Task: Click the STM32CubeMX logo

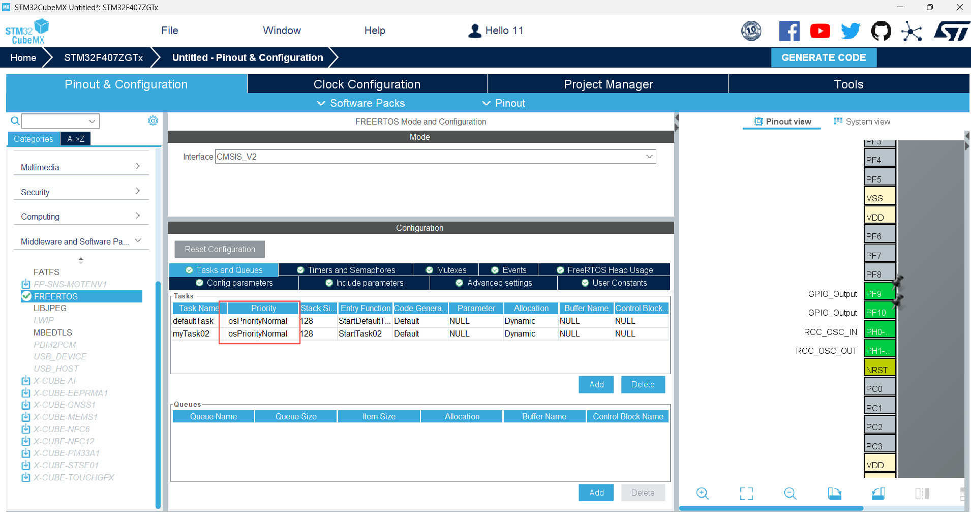Action: click(27, 32)
